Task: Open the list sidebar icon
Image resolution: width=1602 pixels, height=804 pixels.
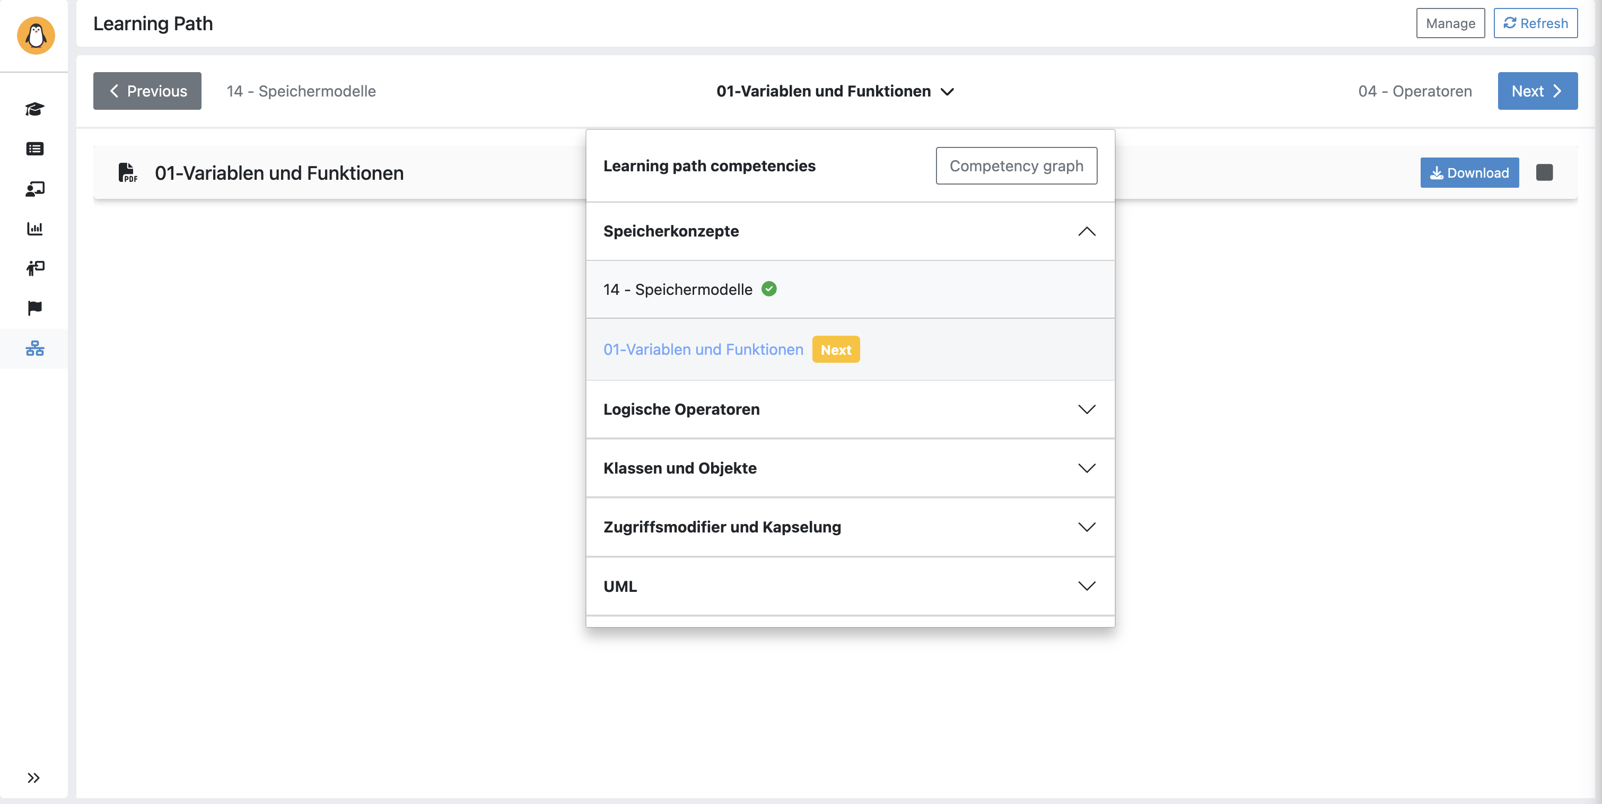Action: point(35,148)
